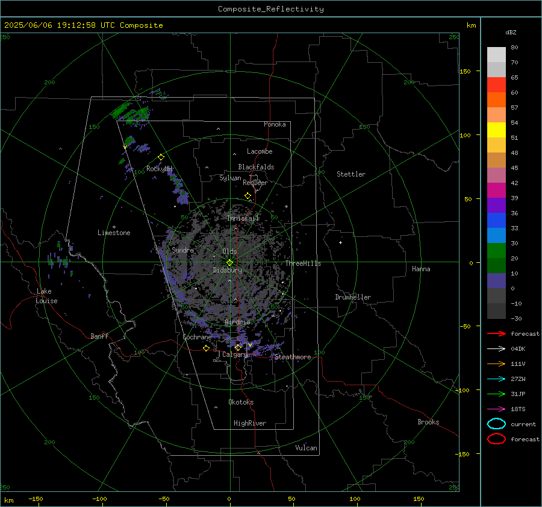The image size is (542, 507).
Task: Click the yellow diamond marker below RedDeer
Action: click(x=248, y=196)
